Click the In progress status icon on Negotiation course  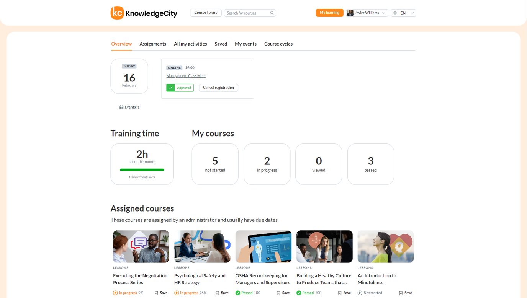115,293
